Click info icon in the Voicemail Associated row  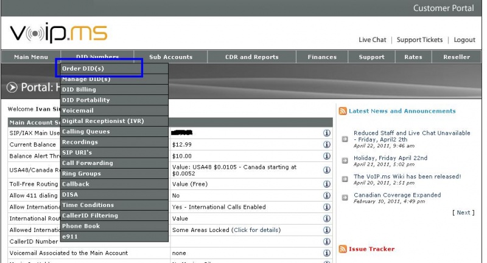[326, 253]
